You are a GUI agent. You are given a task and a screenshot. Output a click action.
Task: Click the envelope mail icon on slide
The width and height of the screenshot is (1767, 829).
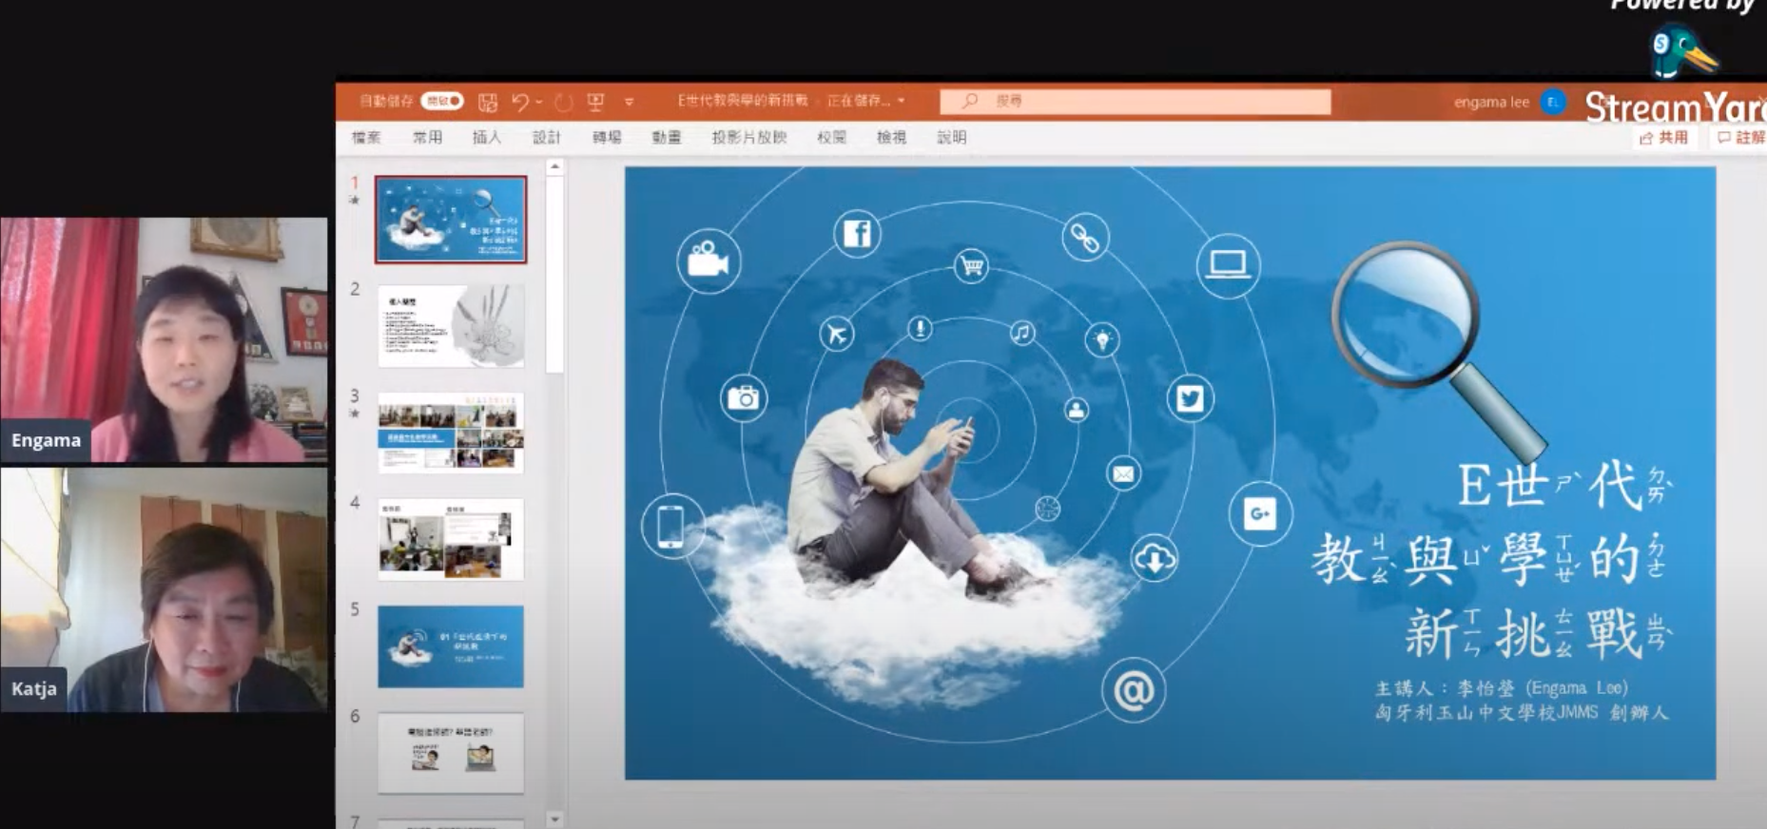coord(1123,473)
